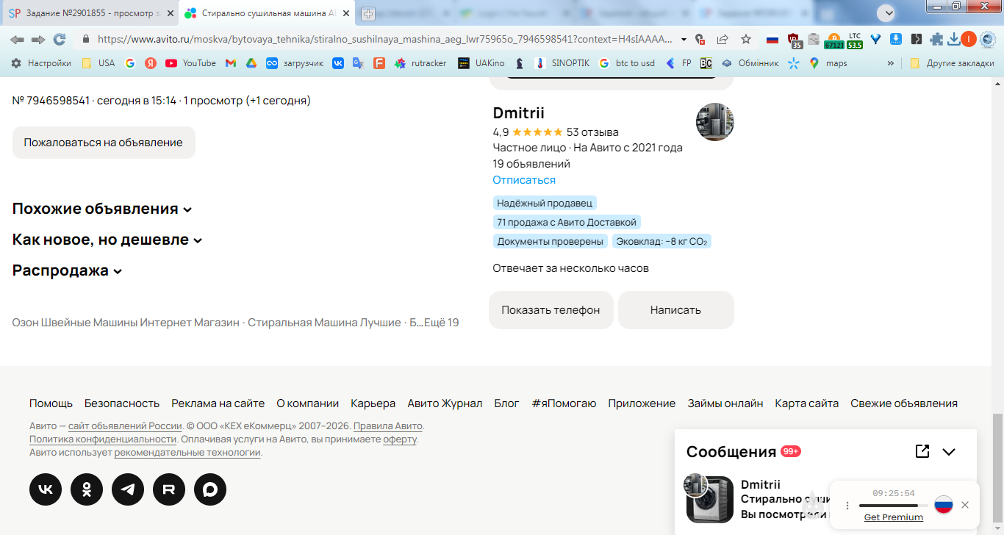Open the maps bookmark
Viewport: 1004px width, 535px height.
[828, 63]
